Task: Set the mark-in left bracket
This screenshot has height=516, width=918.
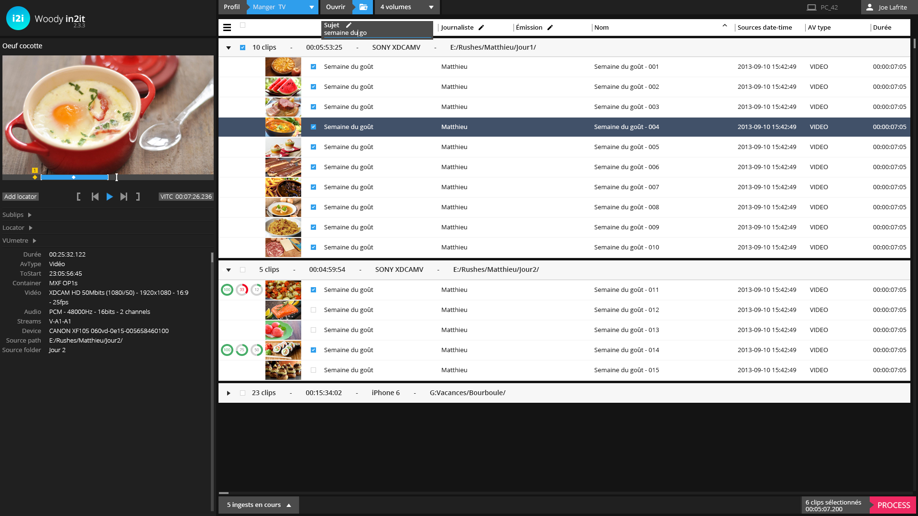Action: coord(79,197)
